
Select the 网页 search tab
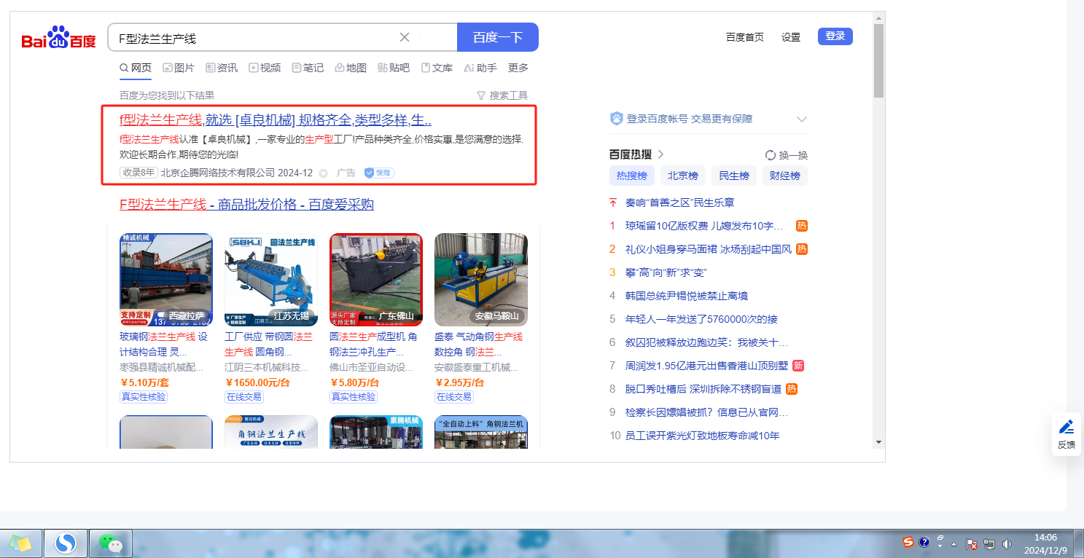136,68
